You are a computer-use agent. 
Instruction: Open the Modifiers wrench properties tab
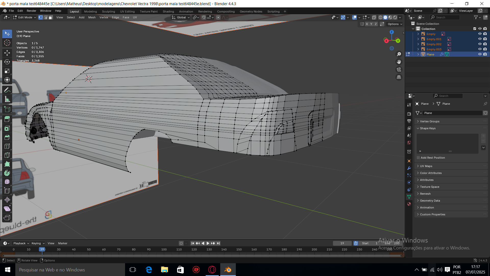coord(409,168)
